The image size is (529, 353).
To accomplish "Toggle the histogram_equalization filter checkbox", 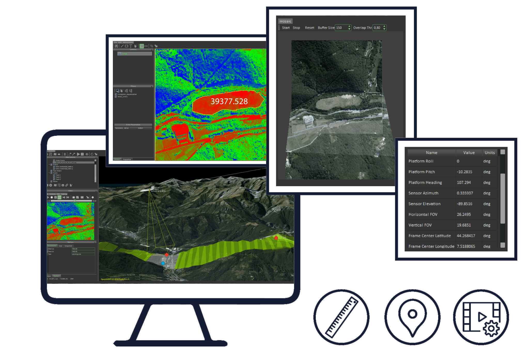I will [x=116, y=94].
